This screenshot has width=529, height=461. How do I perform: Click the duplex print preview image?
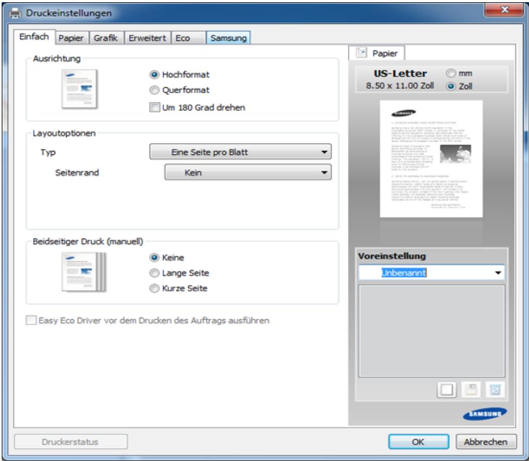pyautogui.click(x=83, y=272)
